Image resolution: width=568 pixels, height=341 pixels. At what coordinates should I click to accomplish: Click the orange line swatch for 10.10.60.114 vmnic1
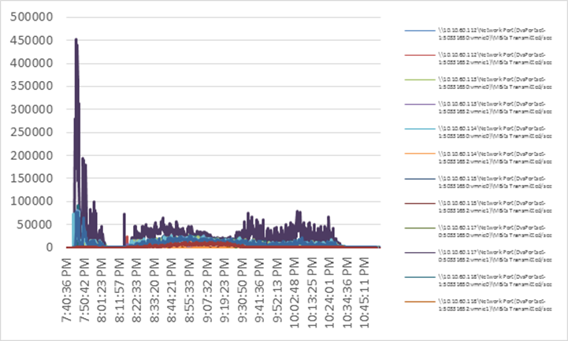point(420,154)
